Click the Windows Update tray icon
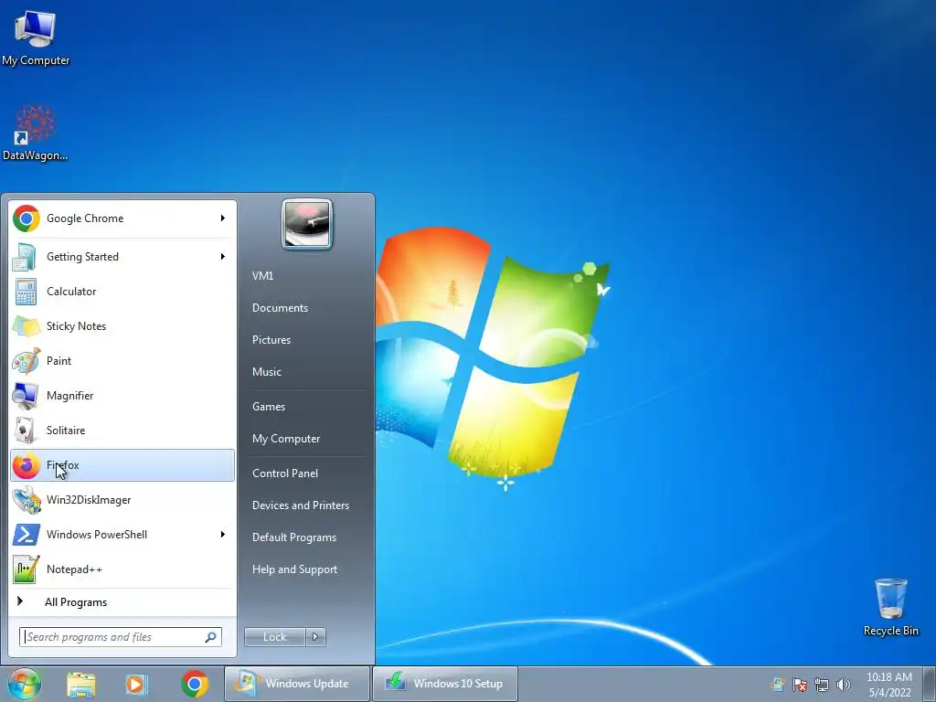This screenshot has width=936, height=702. (x=778, y=685)
